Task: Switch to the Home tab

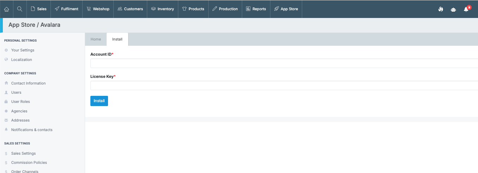Action: coord(96,39)
